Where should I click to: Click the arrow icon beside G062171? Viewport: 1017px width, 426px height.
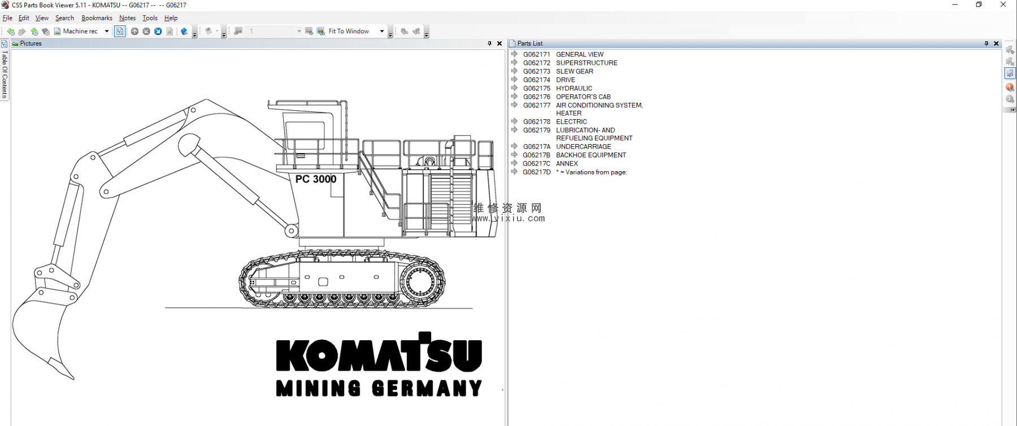coord(514,54)
